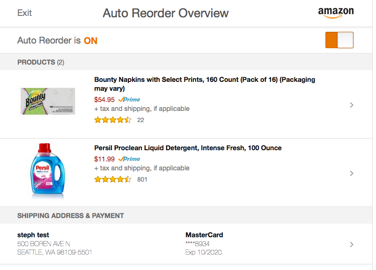Image resolution: width=376 pixels, height=270 pixels.
Task: Click the $11.99 price
Action: [104, 159]
